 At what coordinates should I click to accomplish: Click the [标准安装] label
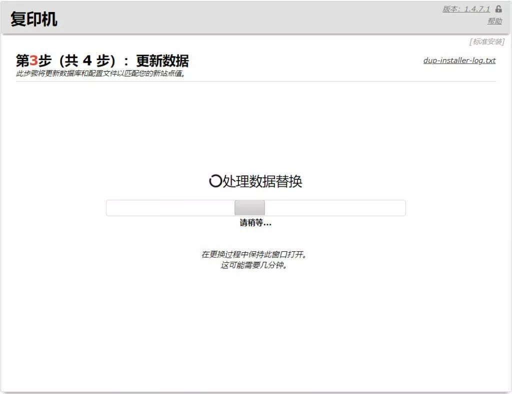[487, 42]
